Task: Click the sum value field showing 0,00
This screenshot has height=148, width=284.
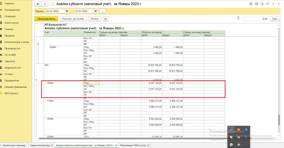Action: tap(256, 18)
